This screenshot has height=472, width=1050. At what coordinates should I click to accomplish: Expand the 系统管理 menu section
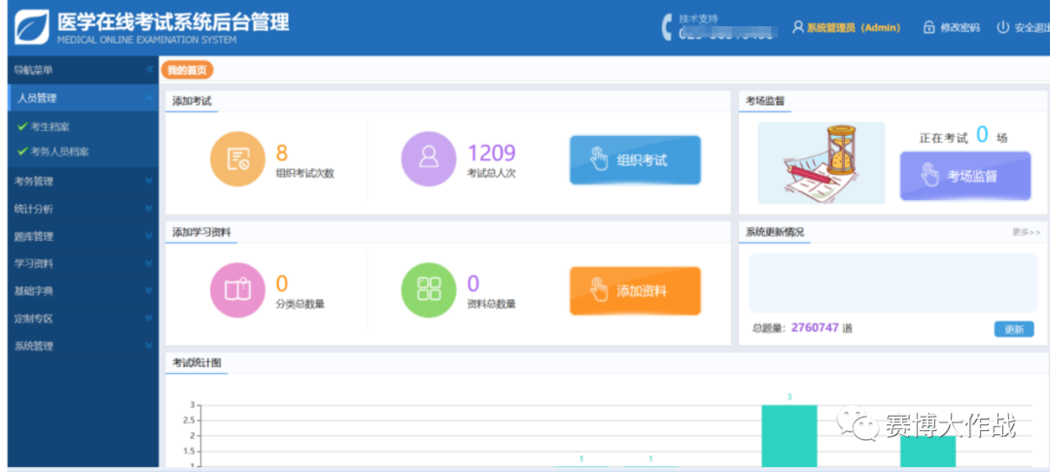149,346
